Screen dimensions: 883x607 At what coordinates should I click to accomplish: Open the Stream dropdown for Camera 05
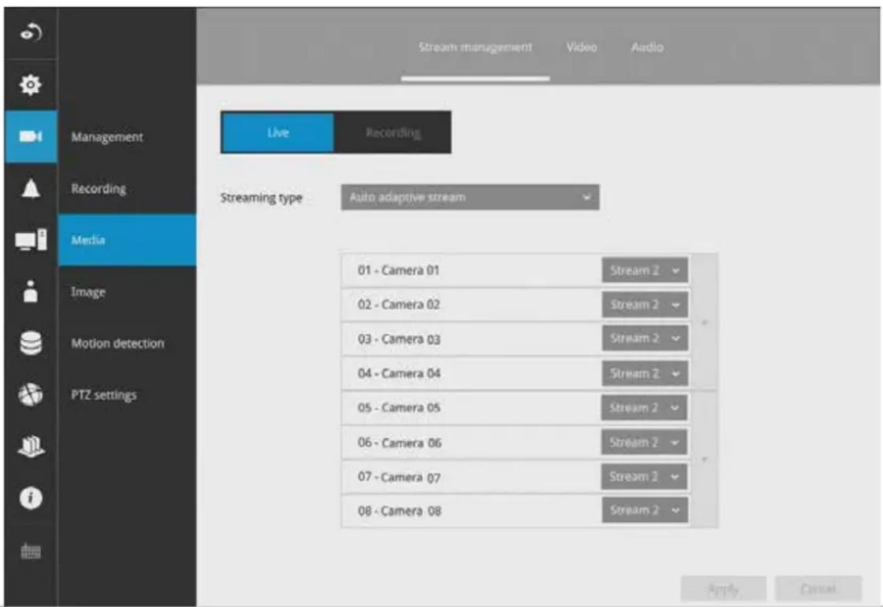644,408
